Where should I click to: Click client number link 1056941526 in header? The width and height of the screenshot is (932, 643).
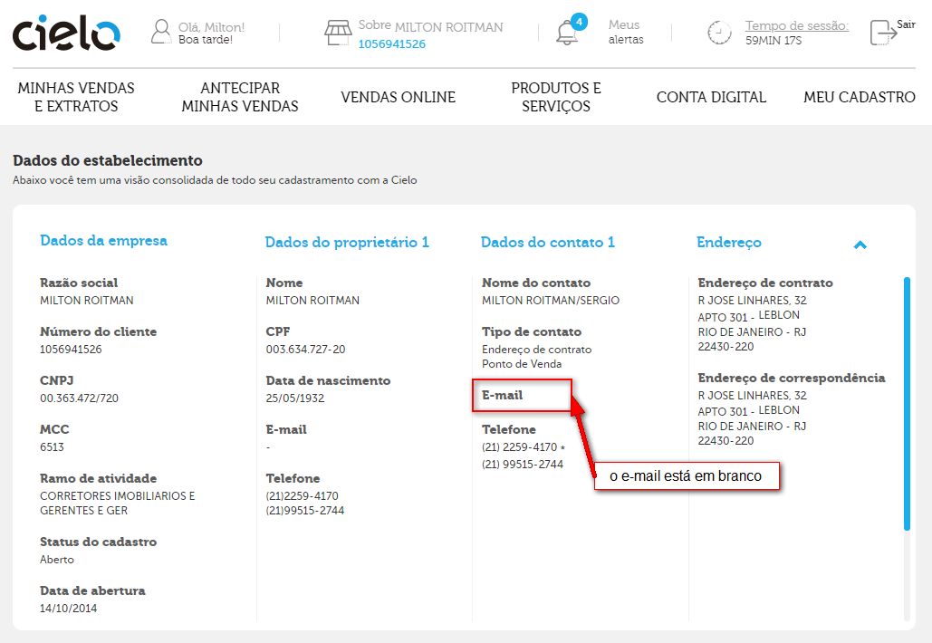pyautogui.click(x=391, y=44)
